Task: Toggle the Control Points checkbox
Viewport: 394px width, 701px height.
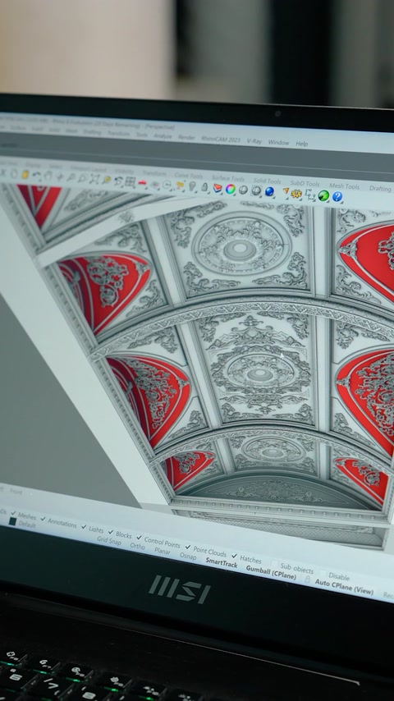Action: [x=139, y=538]
